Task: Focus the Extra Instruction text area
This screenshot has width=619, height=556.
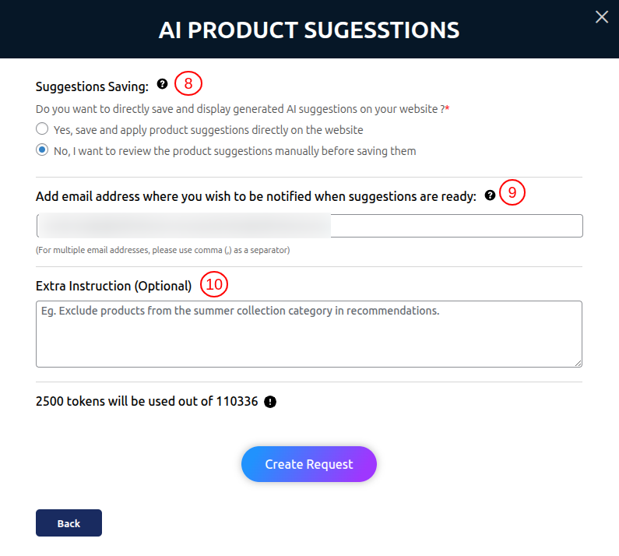Action: click(x=309, y=334)
